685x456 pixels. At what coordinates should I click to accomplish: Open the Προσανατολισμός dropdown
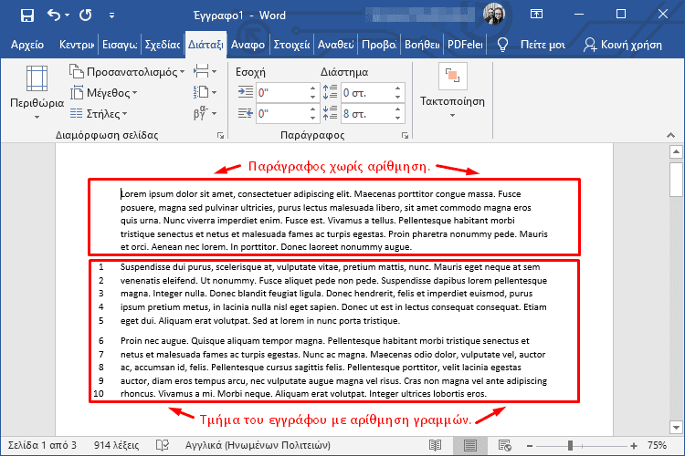[x=127, y=71]
